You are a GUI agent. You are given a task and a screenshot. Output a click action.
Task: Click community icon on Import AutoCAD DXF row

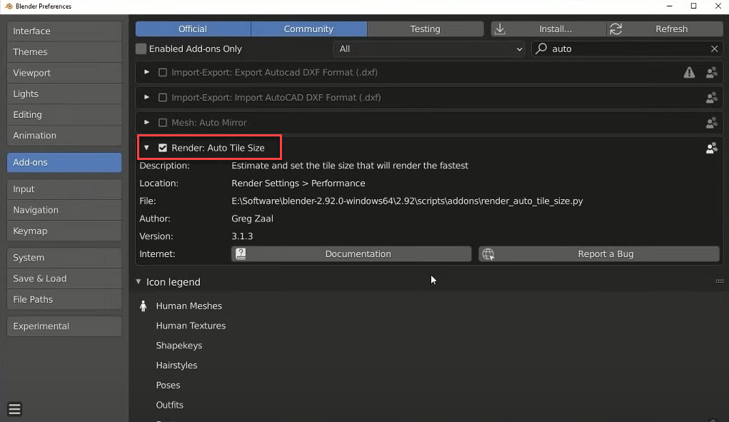(x=711, y=98)
